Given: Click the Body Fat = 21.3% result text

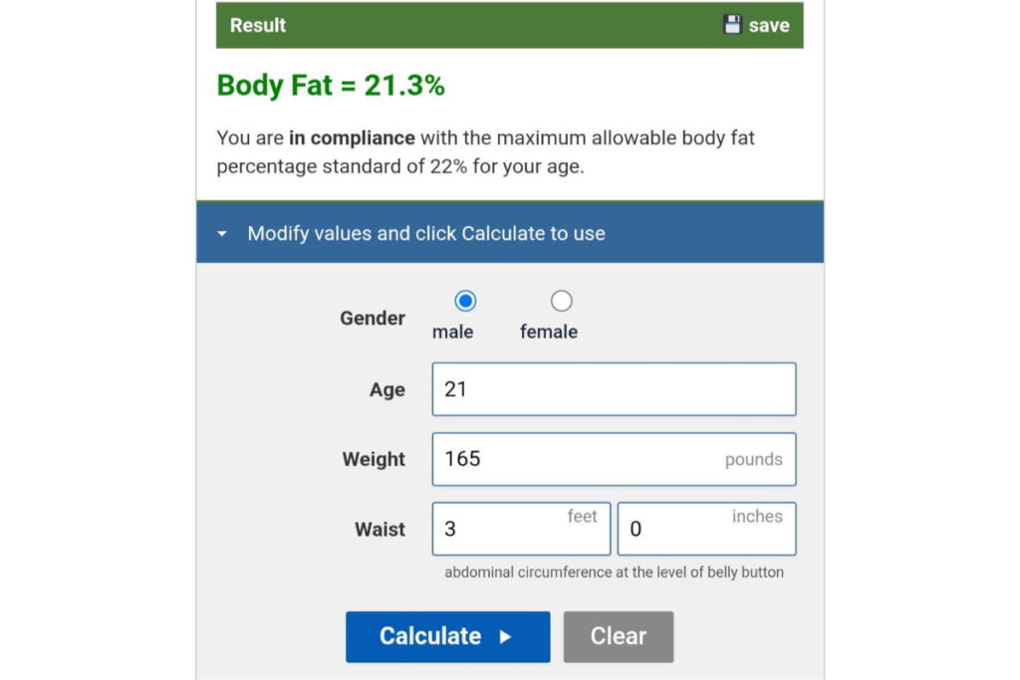Looking at the screenshot, I should point(331,86).
